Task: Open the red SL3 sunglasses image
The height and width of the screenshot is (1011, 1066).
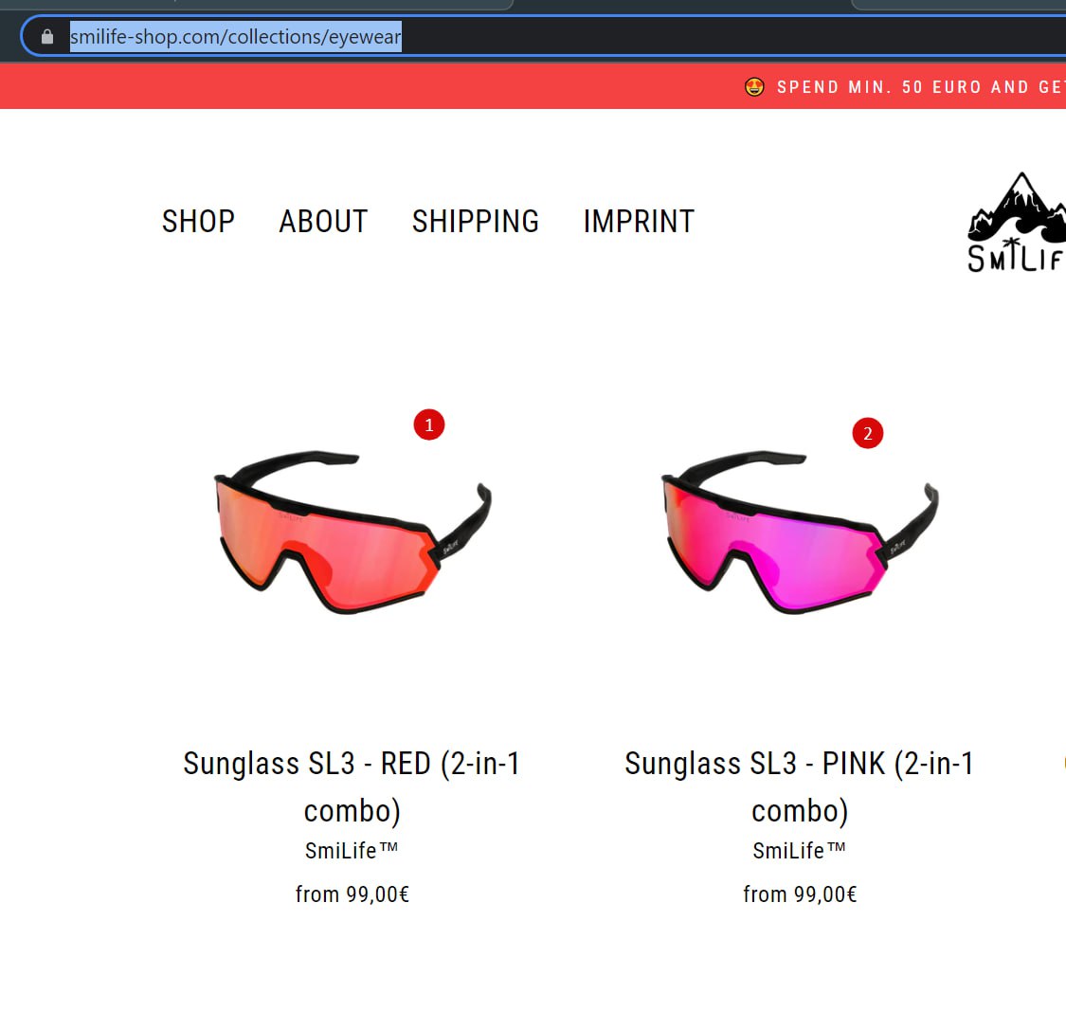Action: [352, 533]
